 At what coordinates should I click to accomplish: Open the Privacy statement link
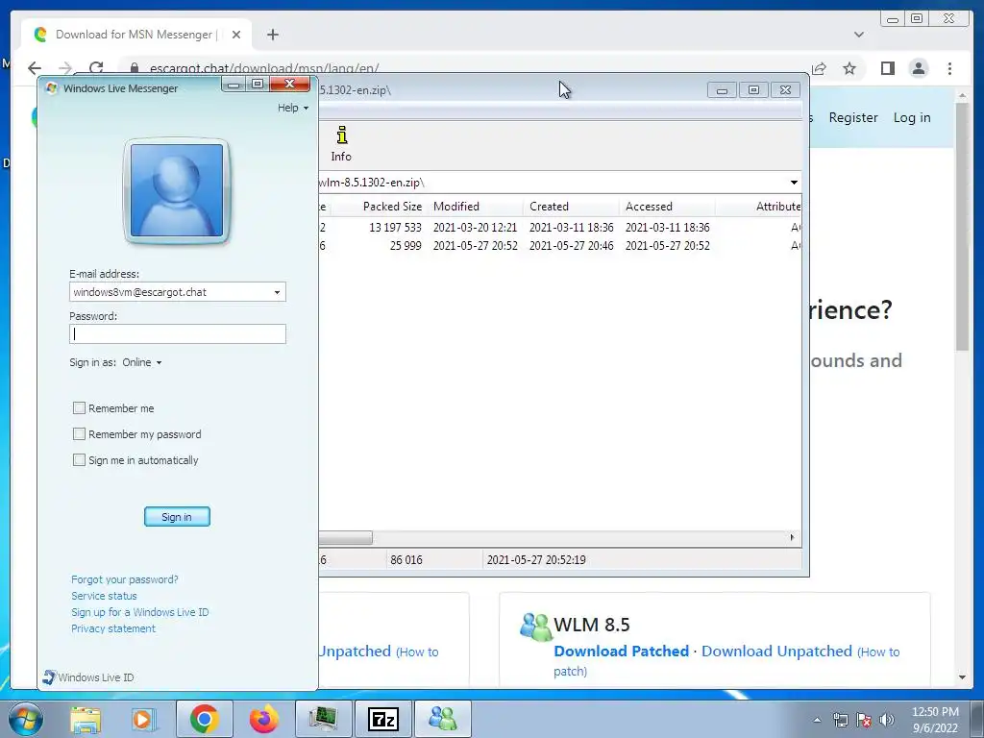click(113, 628)
